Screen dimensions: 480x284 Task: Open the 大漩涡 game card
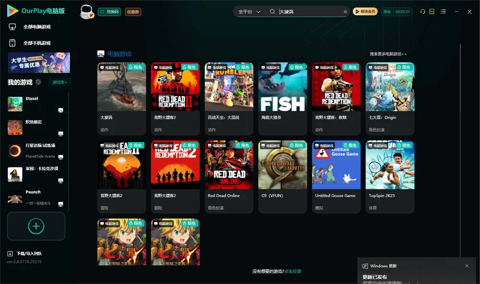tap(121, 99)
